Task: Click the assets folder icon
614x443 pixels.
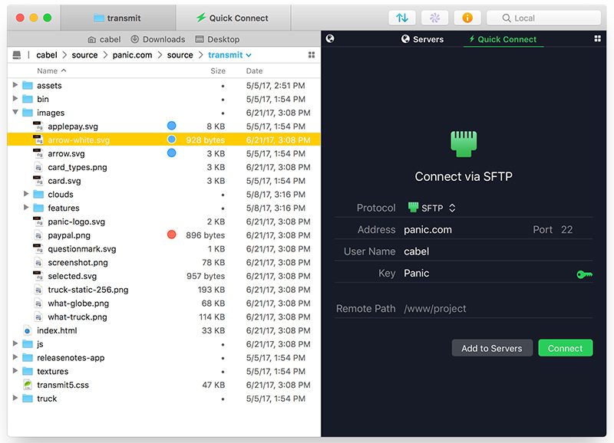Action: point(28,85)
